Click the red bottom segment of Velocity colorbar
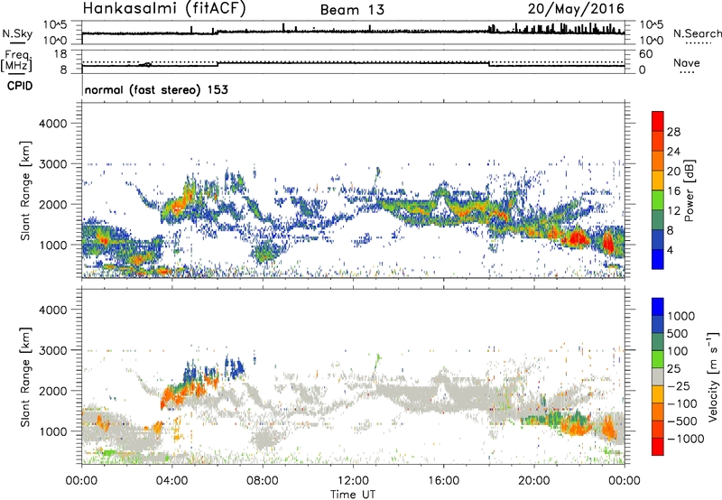 [x=658, y=447]
